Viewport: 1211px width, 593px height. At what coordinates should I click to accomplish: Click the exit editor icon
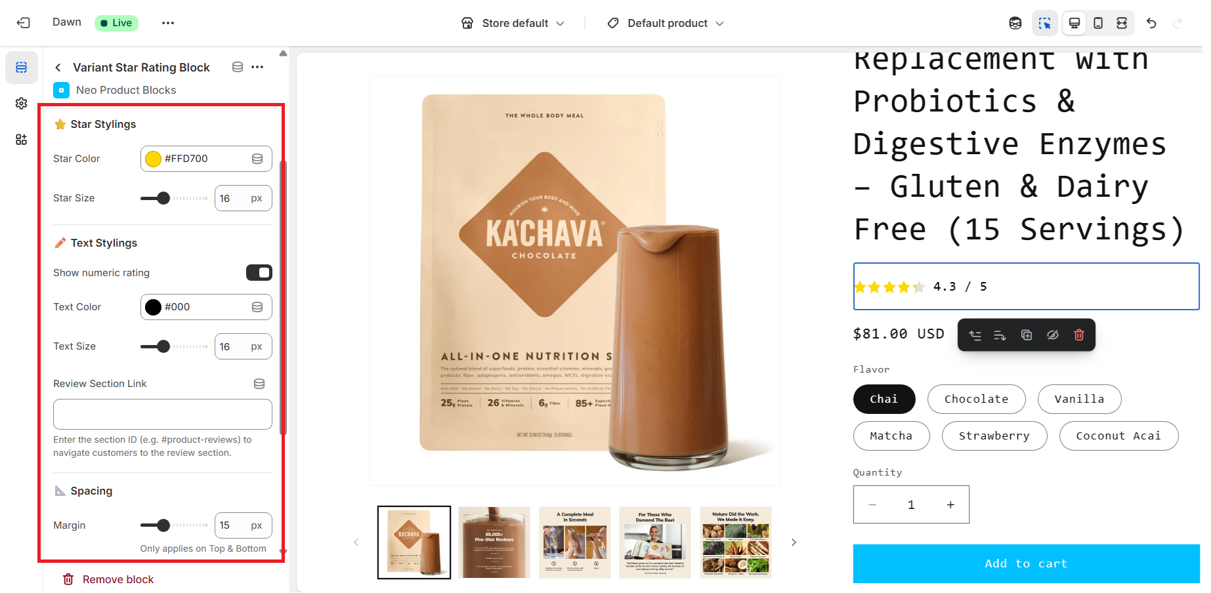(24, 23)
